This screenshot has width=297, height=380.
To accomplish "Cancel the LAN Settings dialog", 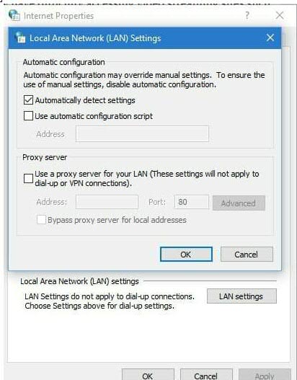I will [247, 255].
